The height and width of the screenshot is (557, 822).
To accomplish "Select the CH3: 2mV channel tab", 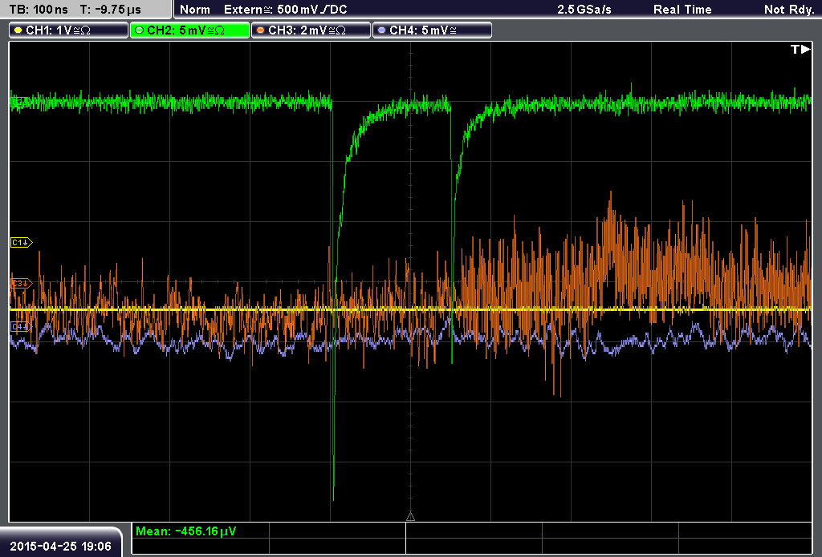I will [311, 30].
